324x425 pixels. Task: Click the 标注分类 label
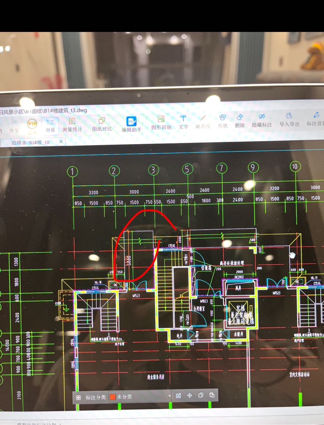96,397
